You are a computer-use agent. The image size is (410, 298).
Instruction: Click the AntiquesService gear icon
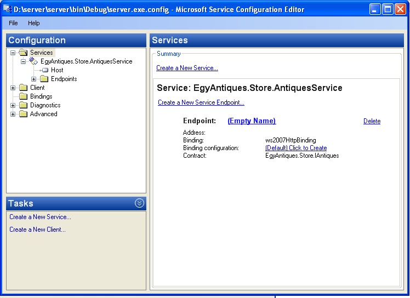click(x=33, y=61)
